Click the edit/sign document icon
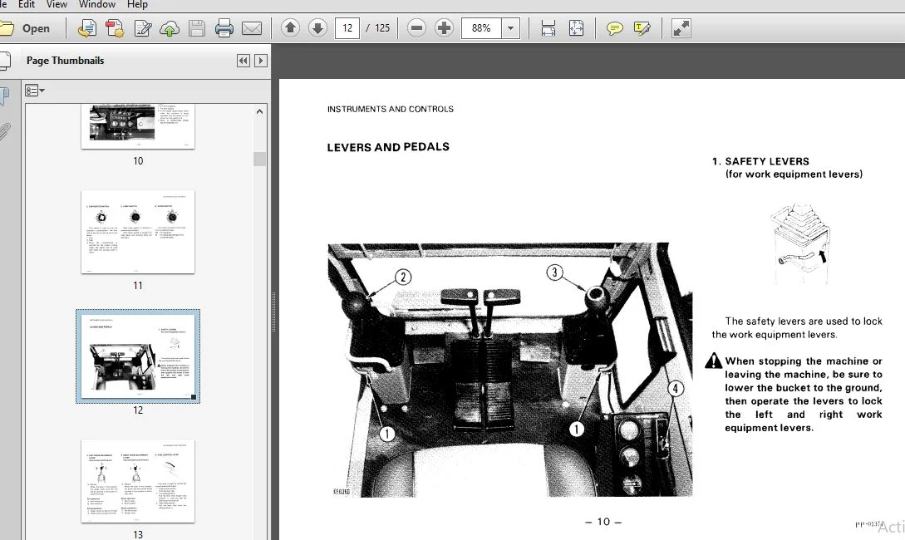This screenshot has width=905, height=540. pyautogui.click(x=143, y=28)
